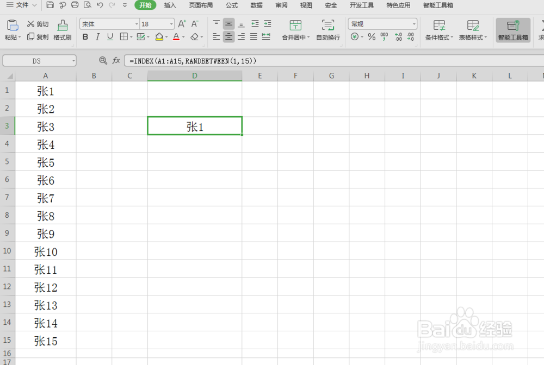Click the select-all corner triangle
Screen dimensions: 544x365
point(10,76)
